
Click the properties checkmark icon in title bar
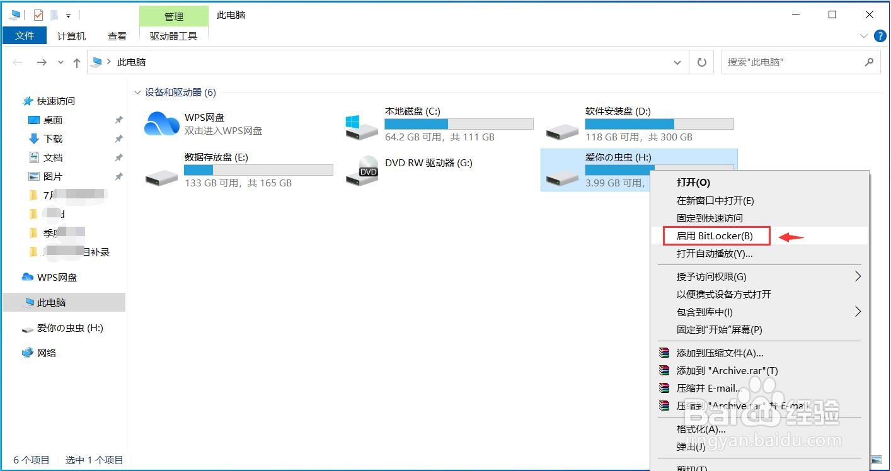(x=38, y=14)
